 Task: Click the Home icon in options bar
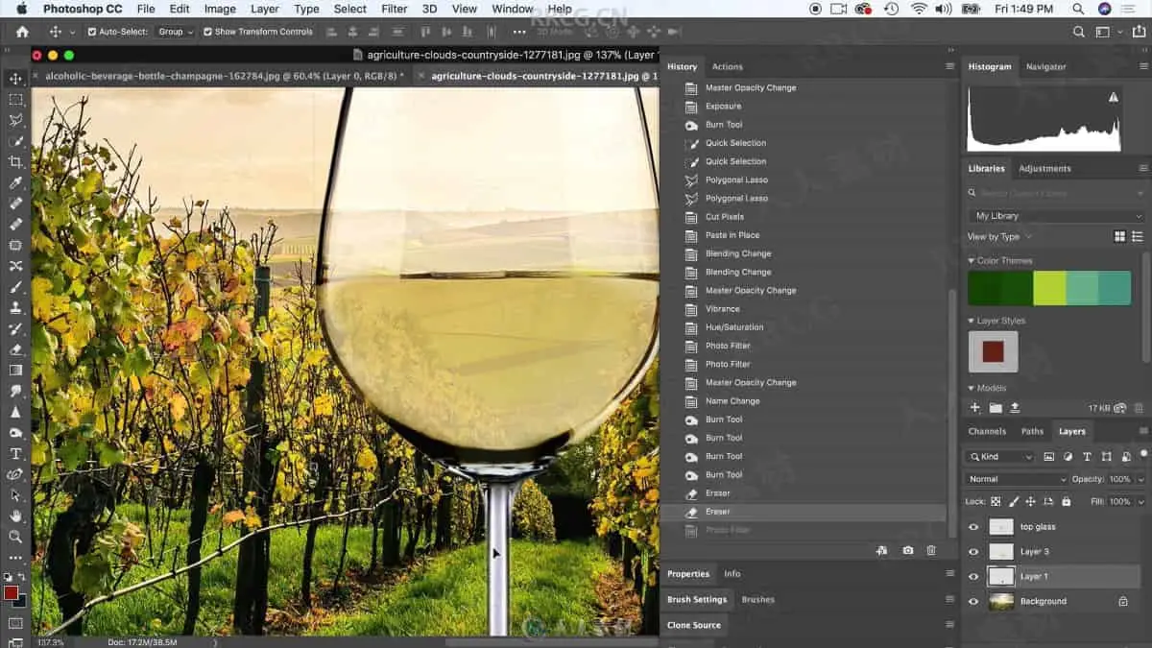pos(22,31)
